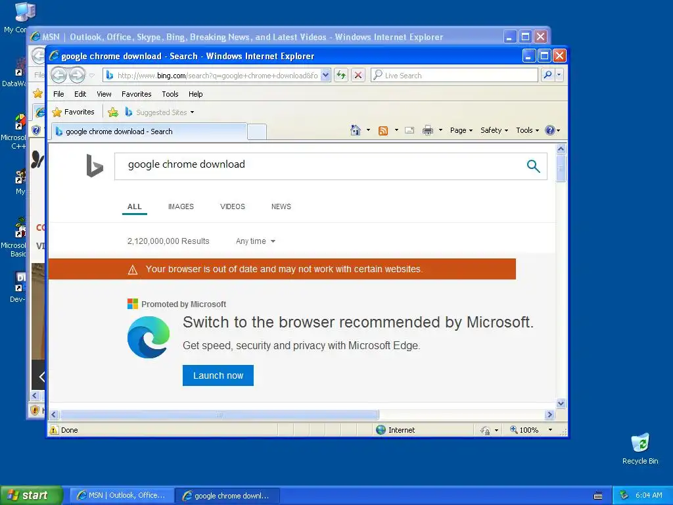This screenshot has width=673, height=505.
Task: Expand the zoom level dropdown arrow
Action: point(550,430)
